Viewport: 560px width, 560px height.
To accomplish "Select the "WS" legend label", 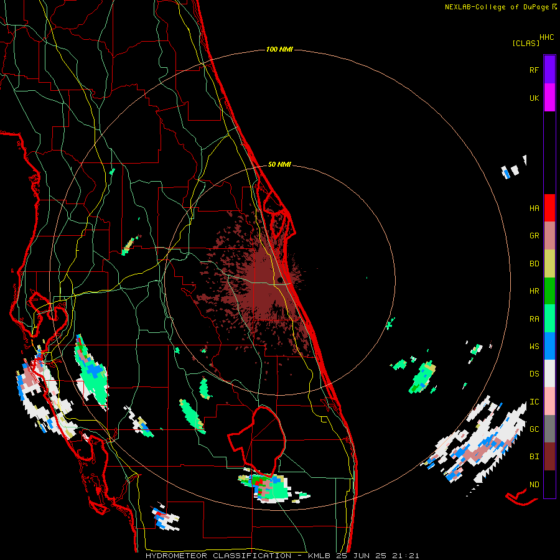I will 534,347.
